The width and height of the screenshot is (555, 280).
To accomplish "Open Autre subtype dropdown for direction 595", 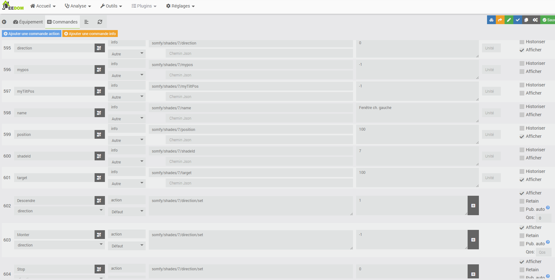I will (127, 54).
